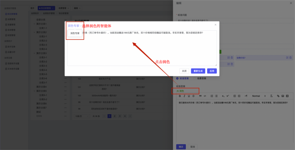Click inside the polished answer text area

pos(149,50)
